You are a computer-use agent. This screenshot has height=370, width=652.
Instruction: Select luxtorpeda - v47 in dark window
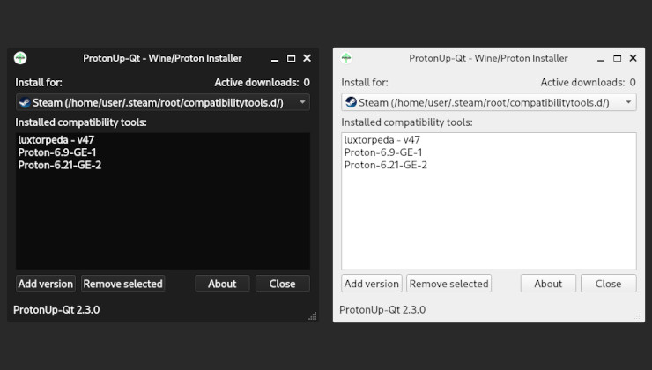(x=56, y=140)
